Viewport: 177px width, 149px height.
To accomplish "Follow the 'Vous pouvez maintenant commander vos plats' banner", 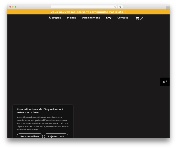I will (x=88, y=12).
